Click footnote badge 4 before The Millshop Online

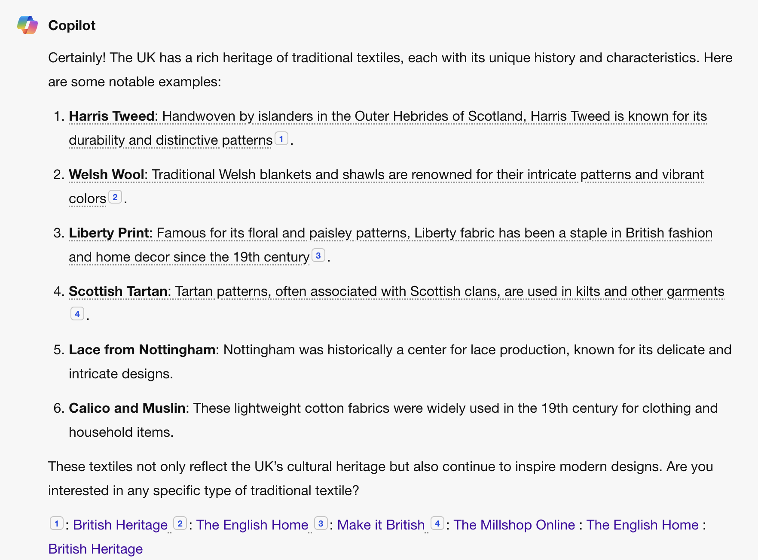click(437, 523)
